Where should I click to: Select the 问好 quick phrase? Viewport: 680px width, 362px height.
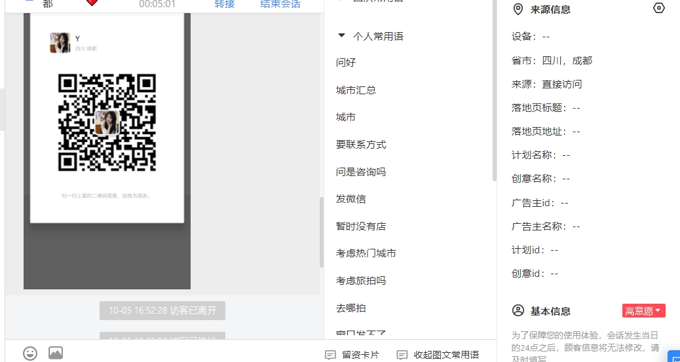click(x=346, y=62)
